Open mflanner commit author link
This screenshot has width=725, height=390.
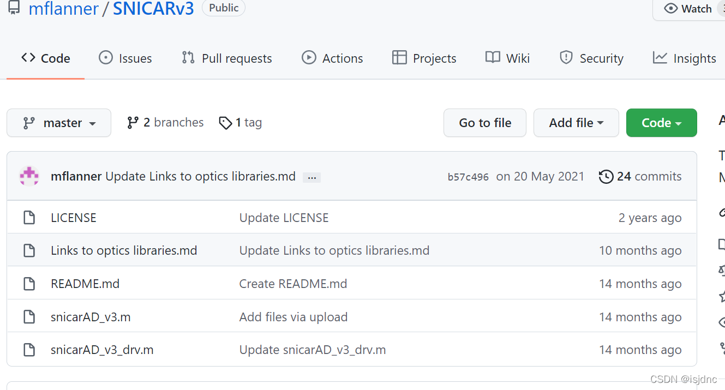coord(76,176)
